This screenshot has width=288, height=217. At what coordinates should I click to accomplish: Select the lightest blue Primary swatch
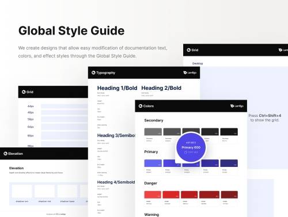point(153,163)
